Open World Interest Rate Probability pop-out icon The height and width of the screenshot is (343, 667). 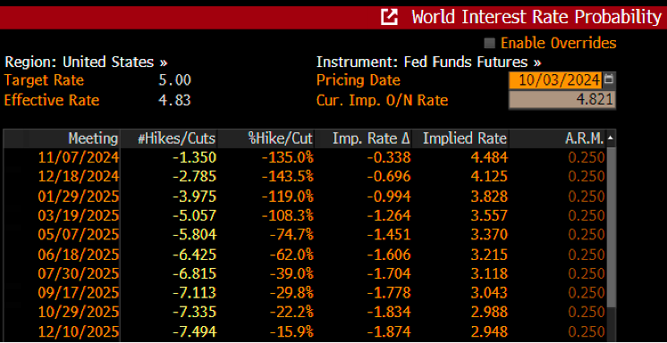pos(390,17)
